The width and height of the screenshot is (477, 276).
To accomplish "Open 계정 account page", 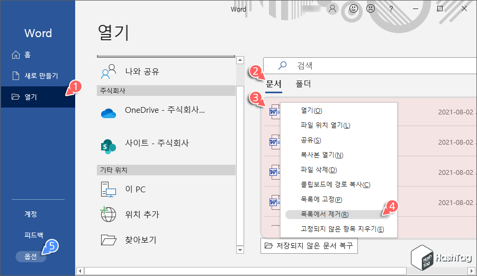I will pos(31,214).
